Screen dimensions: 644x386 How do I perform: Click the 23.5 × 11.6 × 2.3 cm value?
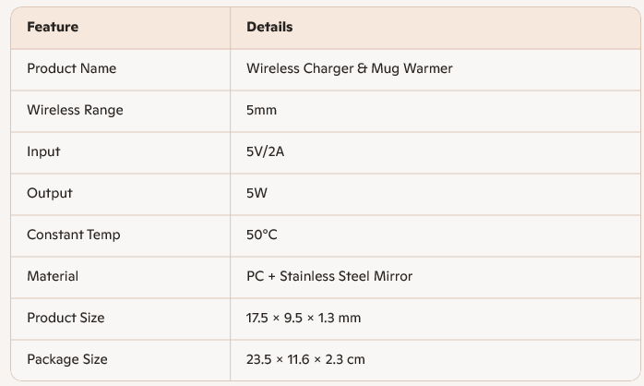305,359
